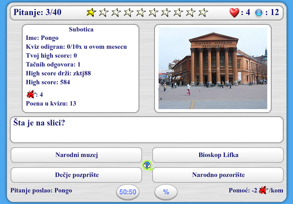293x204 pixels.
Task: Click Tačnih odgovora: 1 text
Action: coord(53,64)
